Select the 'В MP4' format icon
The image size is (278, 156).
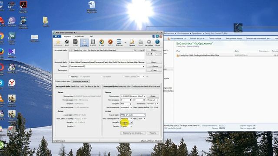click(84, 42)
